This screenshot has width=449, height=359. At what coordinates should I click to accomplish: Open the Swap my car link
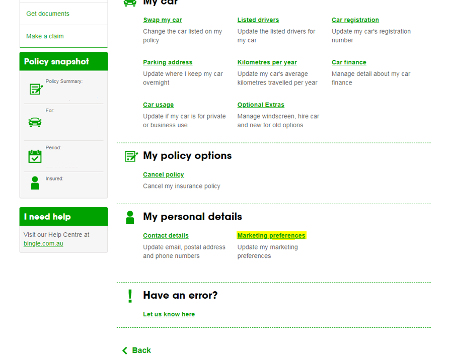point(163,20)
